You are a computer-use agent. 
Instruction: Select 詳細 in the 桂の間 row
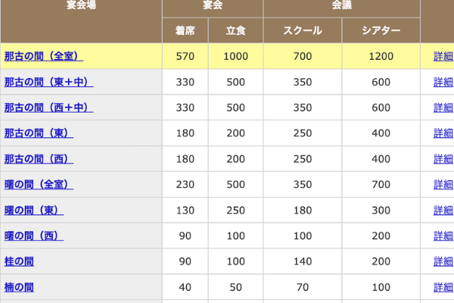tap(443, 261)
